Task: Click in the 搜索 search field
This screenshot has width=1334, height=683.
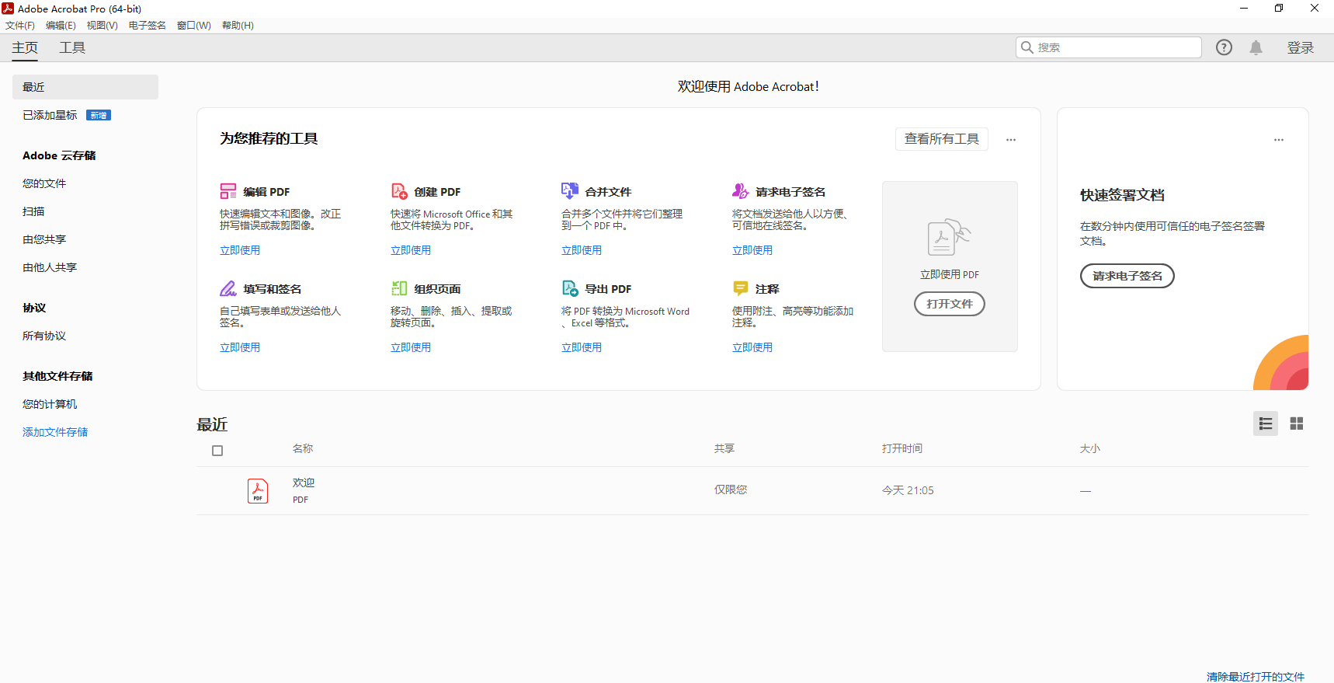Action: tap(1109, 47)
